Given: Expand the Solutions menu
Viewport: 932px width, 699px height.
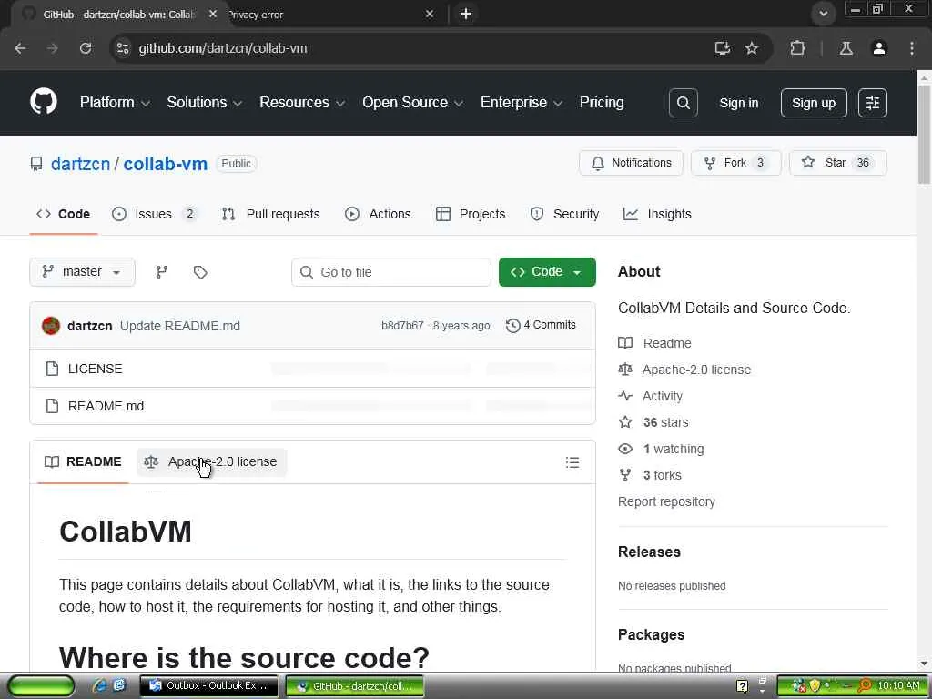Looking at the screenshot, I should pyautogui.click(x=204, y=102).
